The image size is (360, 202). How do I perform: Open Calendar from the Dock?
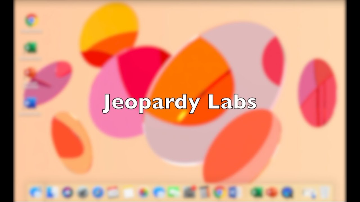coord(114,192)
